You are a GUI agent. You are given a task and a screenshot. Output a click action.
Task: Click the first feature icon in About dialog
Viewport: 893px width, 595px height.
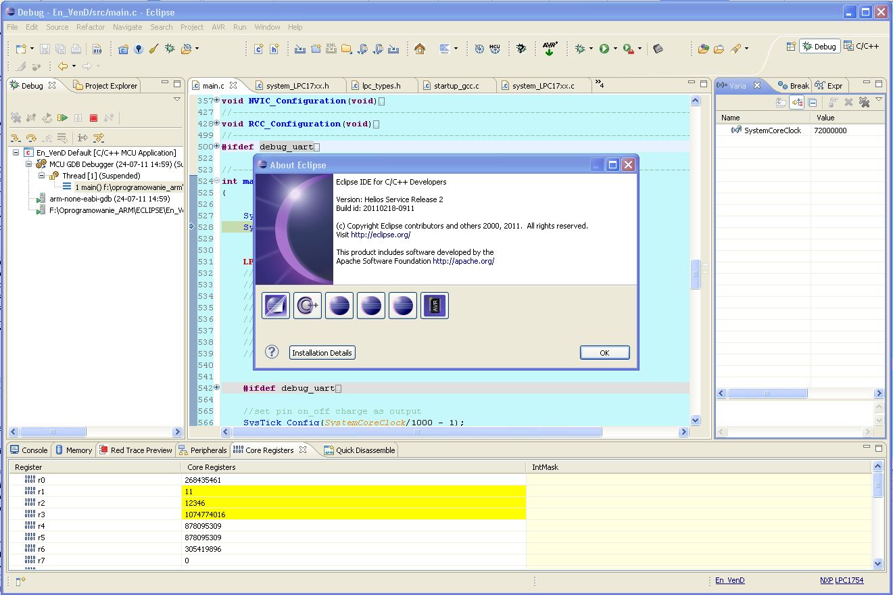tap(276, 306)
